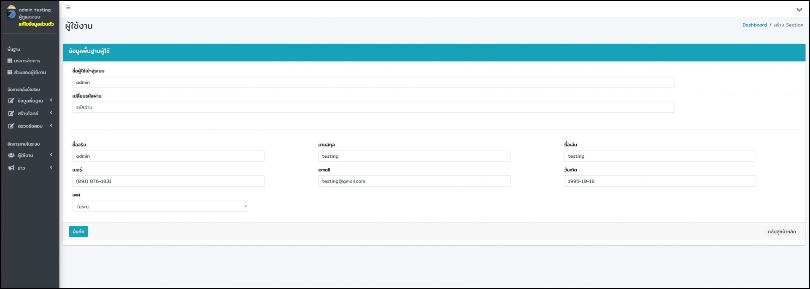810x289 pixels.
Task: Open the ส่วนของผู้ใช้งาน menu item
Action: click(30, 72)
